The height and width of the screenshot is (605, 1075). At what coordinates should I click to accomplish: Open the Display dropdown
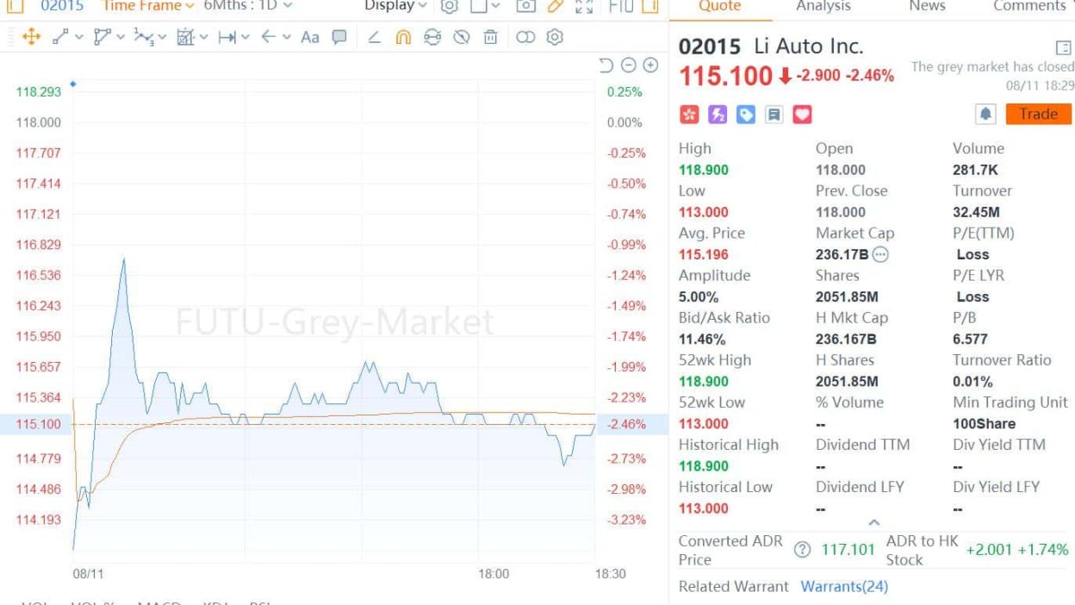click(x=396, y=6)
